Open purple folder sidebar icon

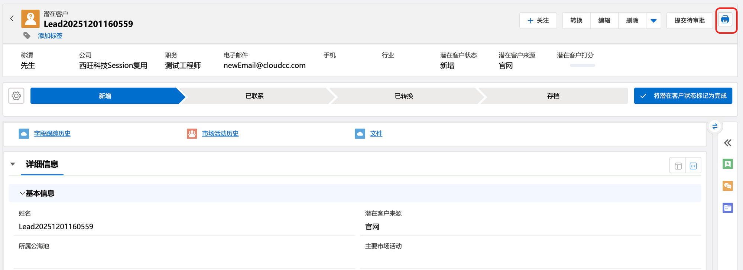(727, 208)
